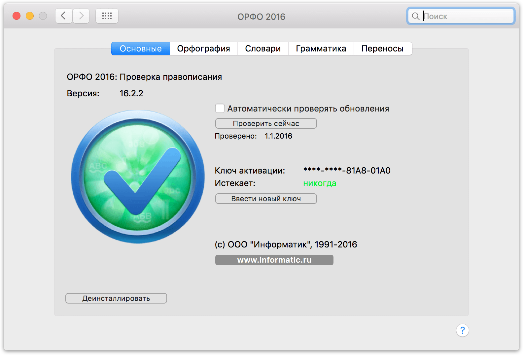Click the Деинсталлировать button

[x=116, y=298]
